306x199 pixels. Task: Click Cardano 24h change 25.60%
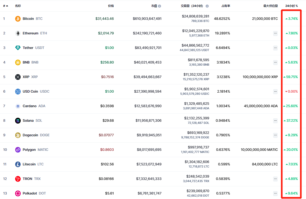[x=291, y=106]
